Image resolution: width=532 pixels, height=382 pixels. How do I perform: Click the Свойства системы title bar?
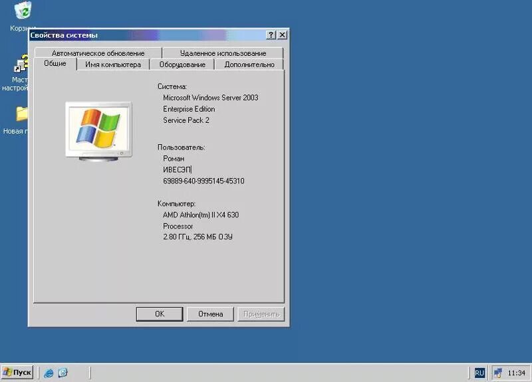[x=148, y=35]
